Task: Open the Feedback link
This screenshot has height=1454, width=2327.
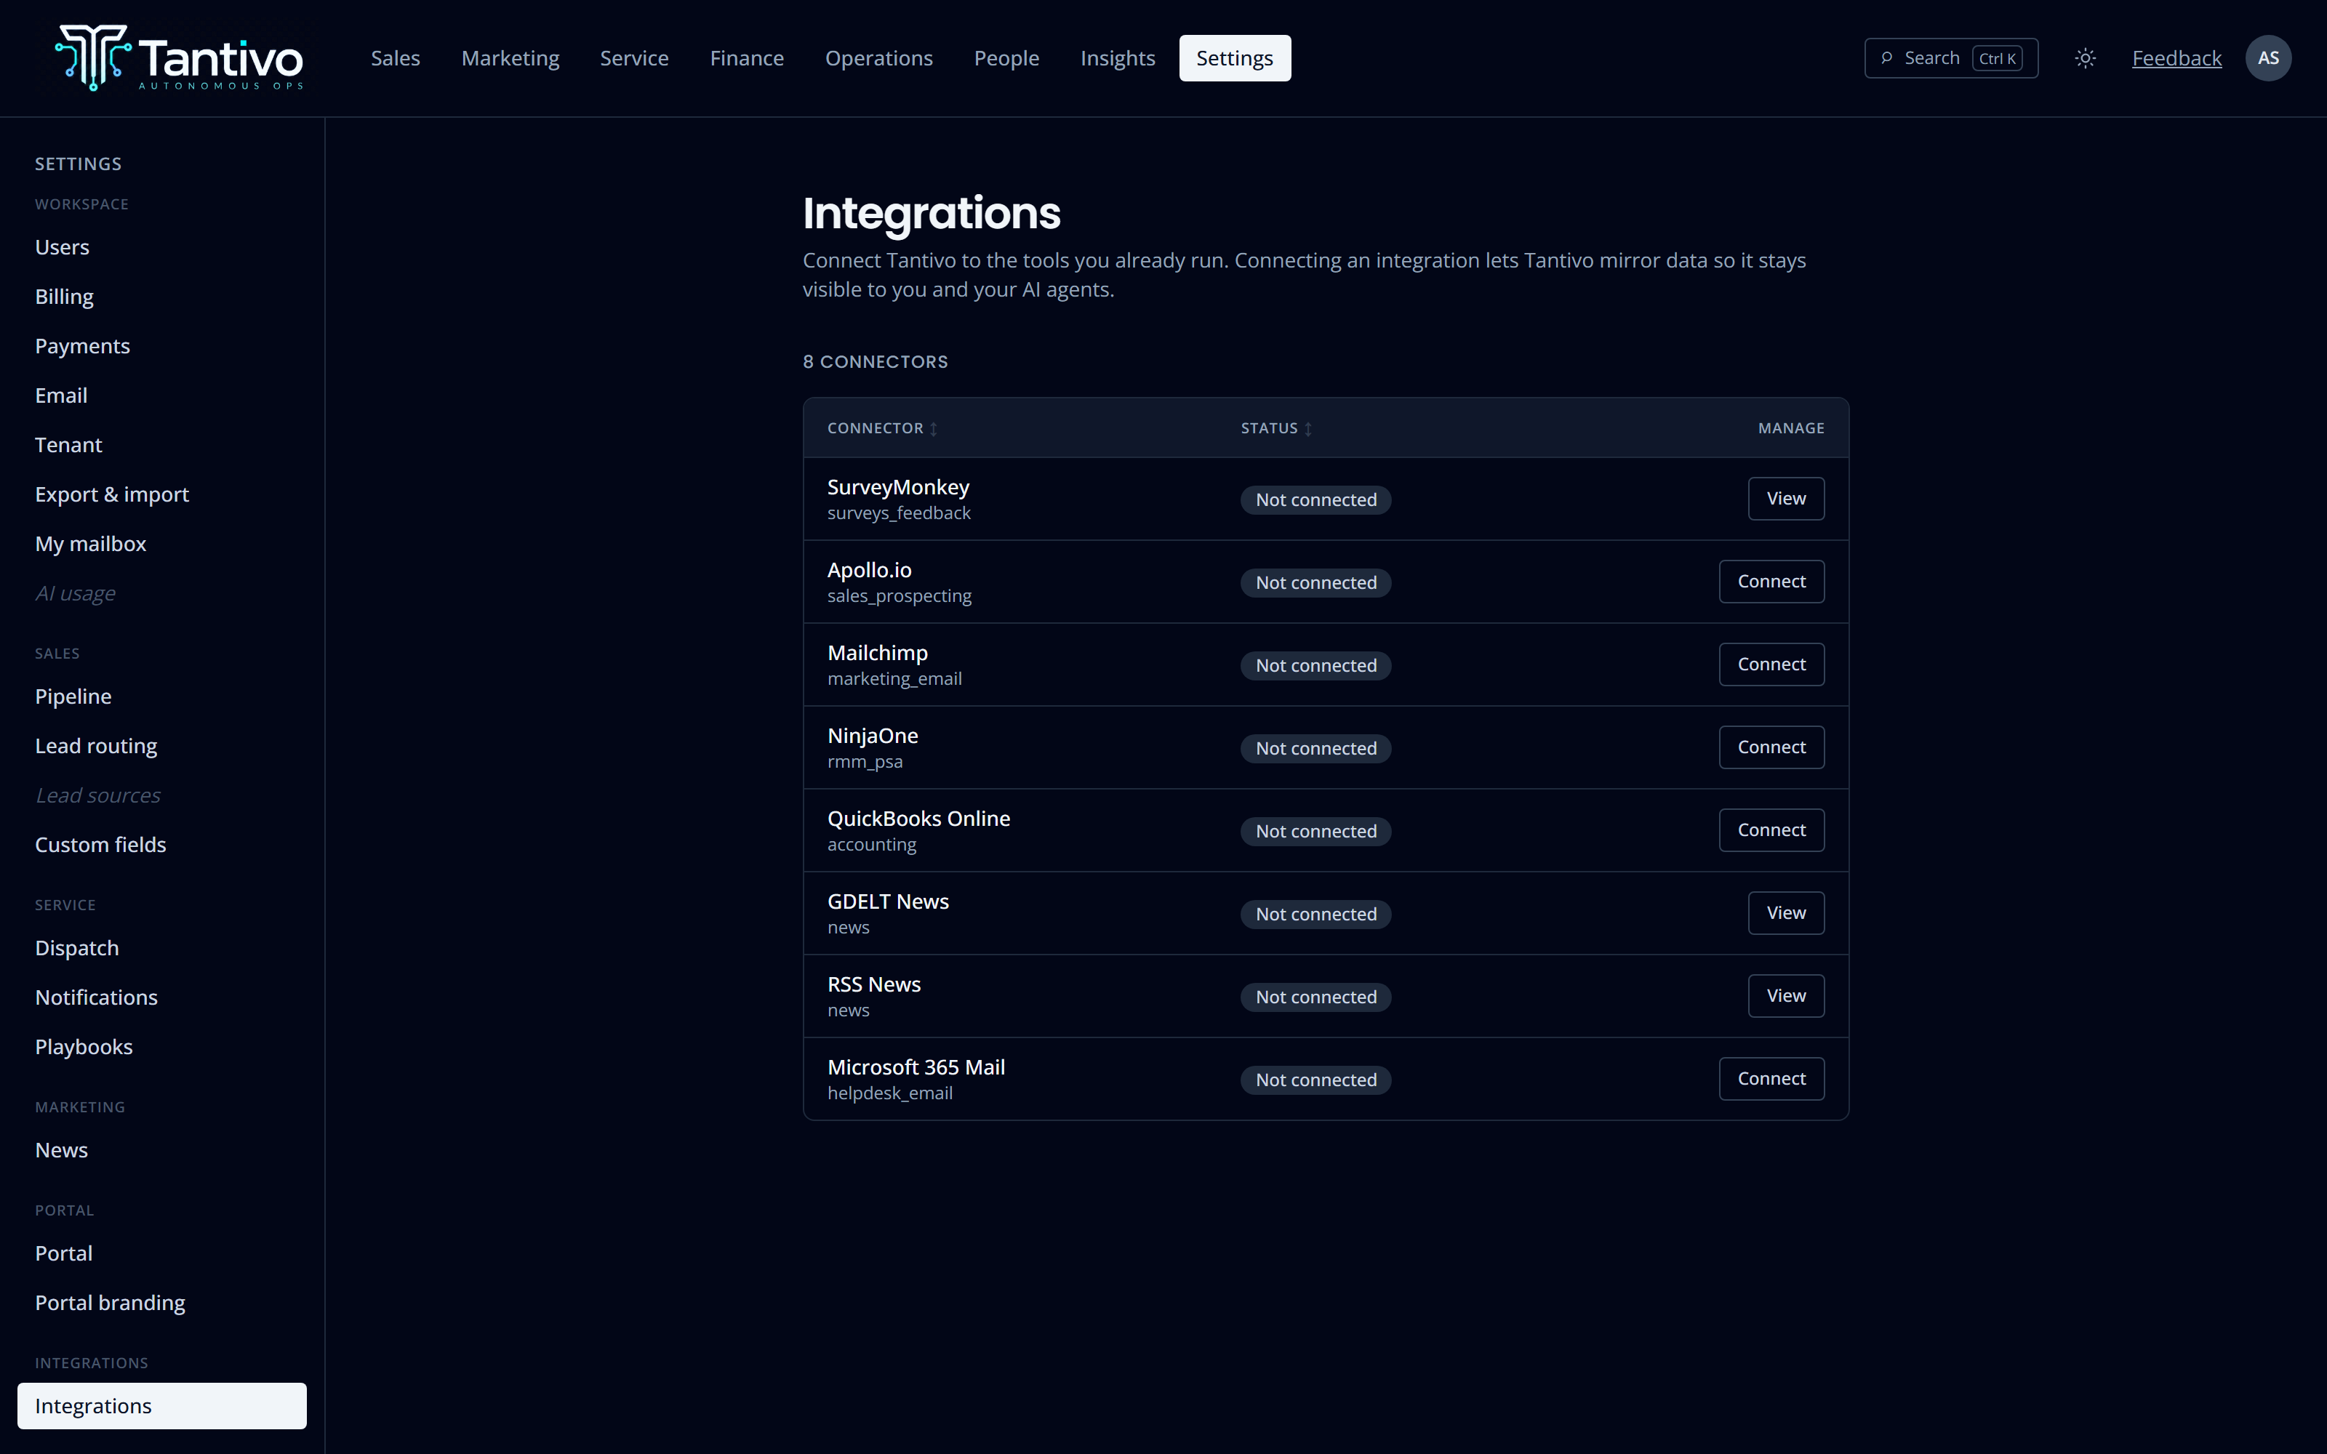Action: [x=2176, y=57]
